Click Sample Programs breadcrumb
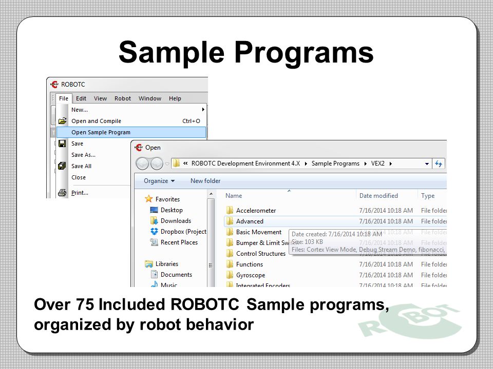Image resolution: width=493 pixels, height=369 pixels. coord(335,163)
